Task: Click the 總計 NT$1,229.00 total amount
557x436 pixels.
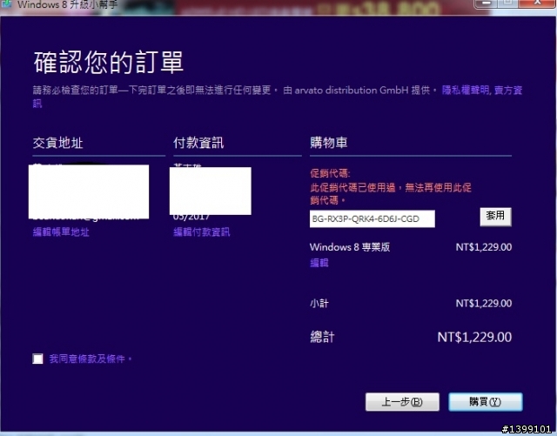Action: 474,337
